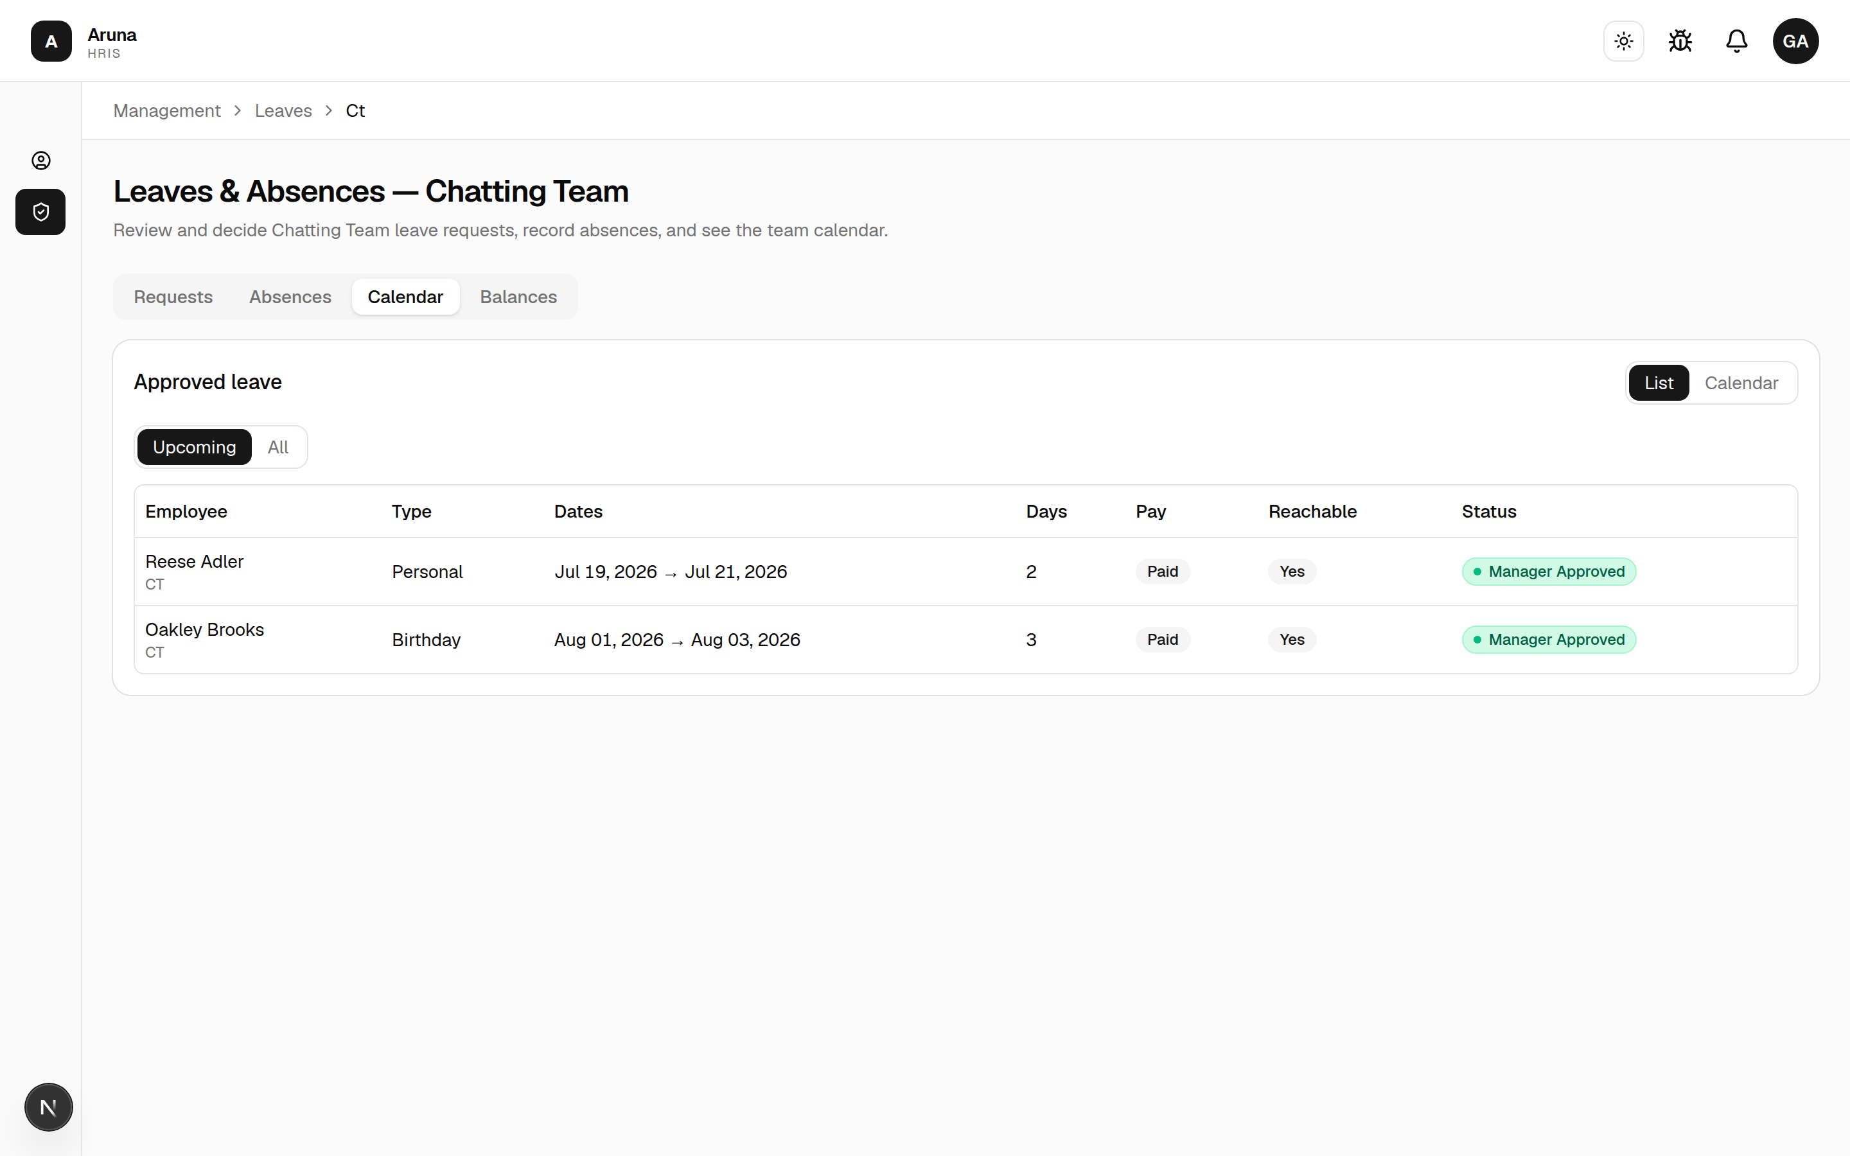
Task: Click Yes badge in Reese Adler row
Action: [1292, 572]
